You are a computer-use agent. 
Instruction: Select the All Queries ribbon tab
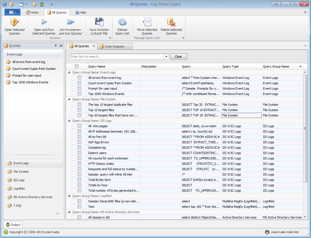point(57,12)
